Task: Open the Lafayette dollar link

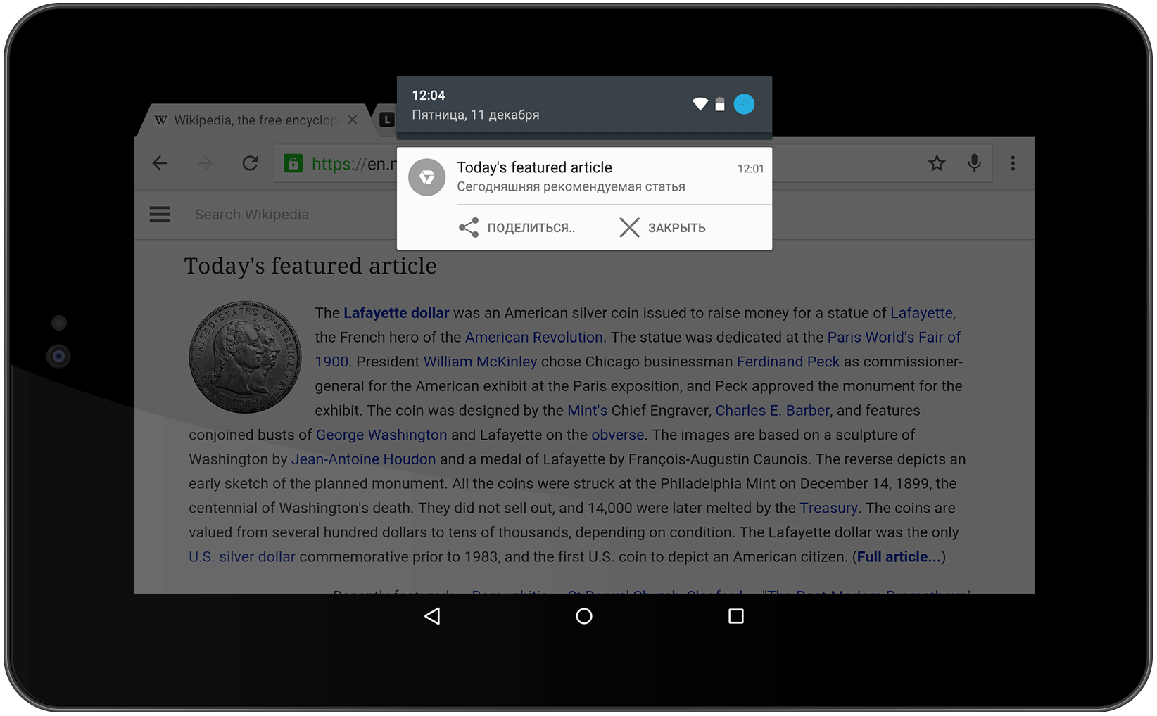Action: coord(396,313)
